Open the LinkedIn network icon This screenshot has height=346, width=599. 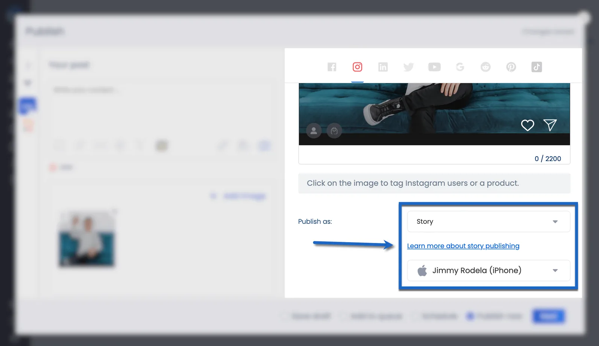(383, 67)
